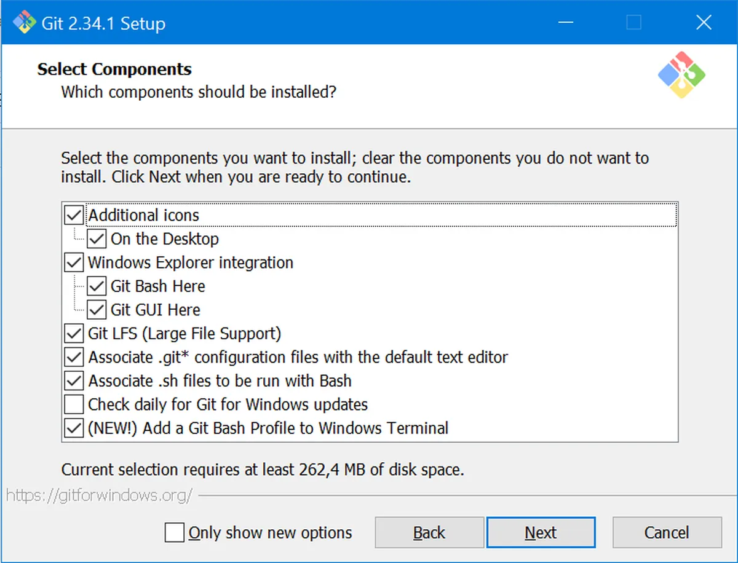Screen dimensions: 738x563
Task: Enable Check daily for Git updates
Action: (74, 404)
